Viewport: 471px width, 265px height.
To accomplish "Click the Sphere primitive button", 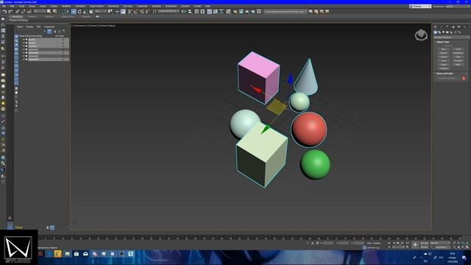I will pyautogui.click(x=444, y=53).
